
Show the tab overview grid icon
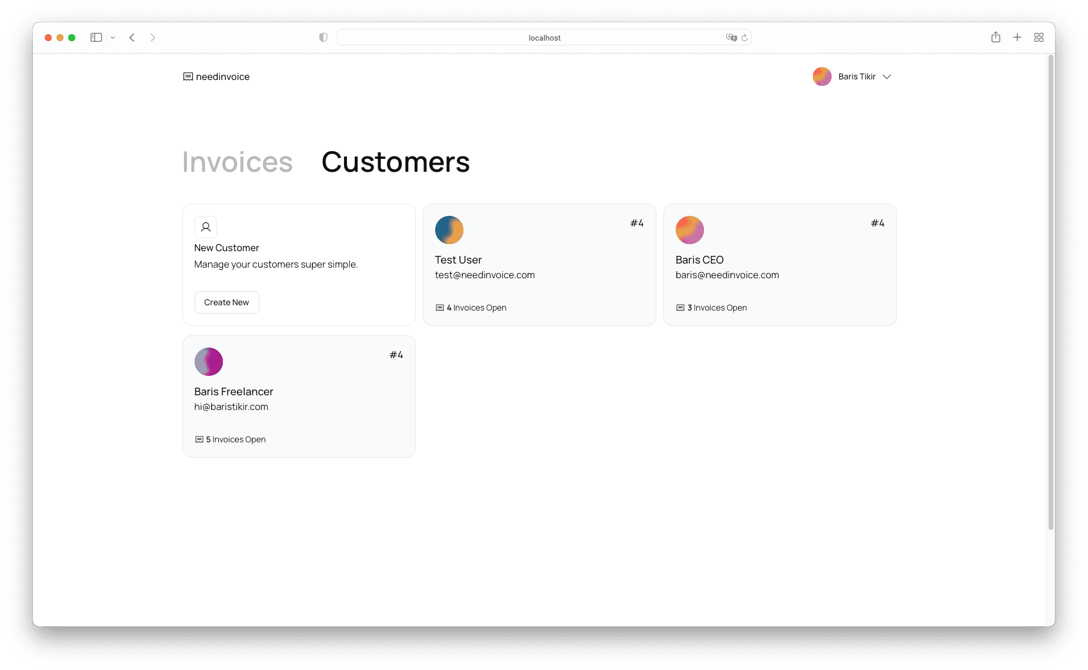pyautogui.click(x=1039, y=37)
